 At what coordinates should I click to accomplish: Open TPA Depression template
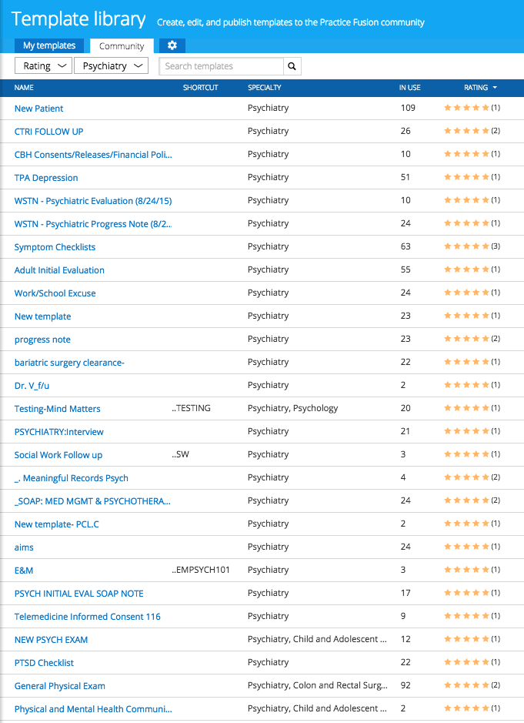pos(46,178)
